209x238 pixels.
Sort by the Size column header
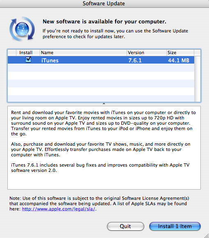(180, 53)
